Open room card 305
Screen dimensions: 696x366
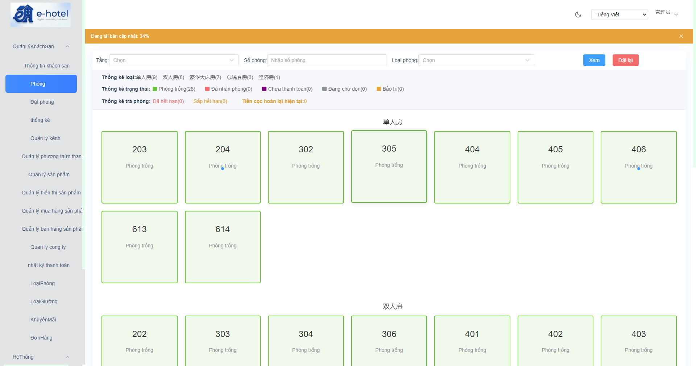point(389,166)
